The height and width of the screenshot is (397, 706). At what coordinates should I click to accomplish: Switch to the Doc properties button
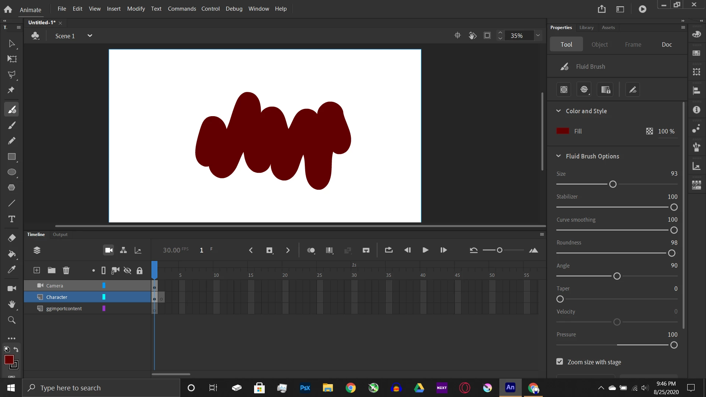point(667,44)
